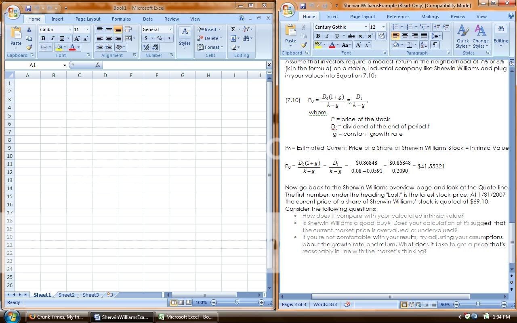Viewport: 517px width, 323px height.
Task: Open the Data tab in Excel
Action: pos(148,19)
